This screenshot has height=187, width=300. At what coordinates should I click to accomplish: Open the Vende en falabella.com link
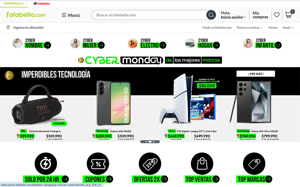click(217, 28)
